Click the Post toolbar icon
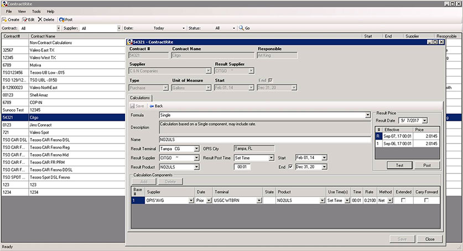463x251 pixels. pos(61,19)
